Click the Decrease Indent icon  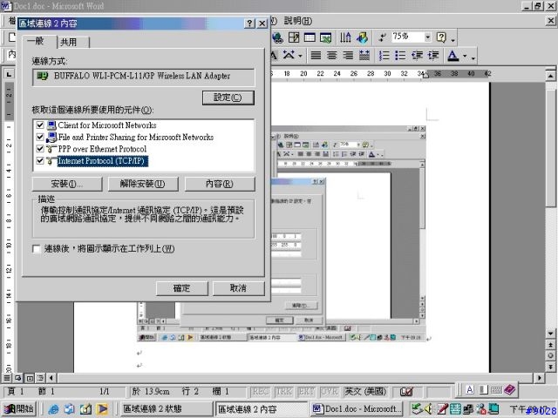[417, 56]
